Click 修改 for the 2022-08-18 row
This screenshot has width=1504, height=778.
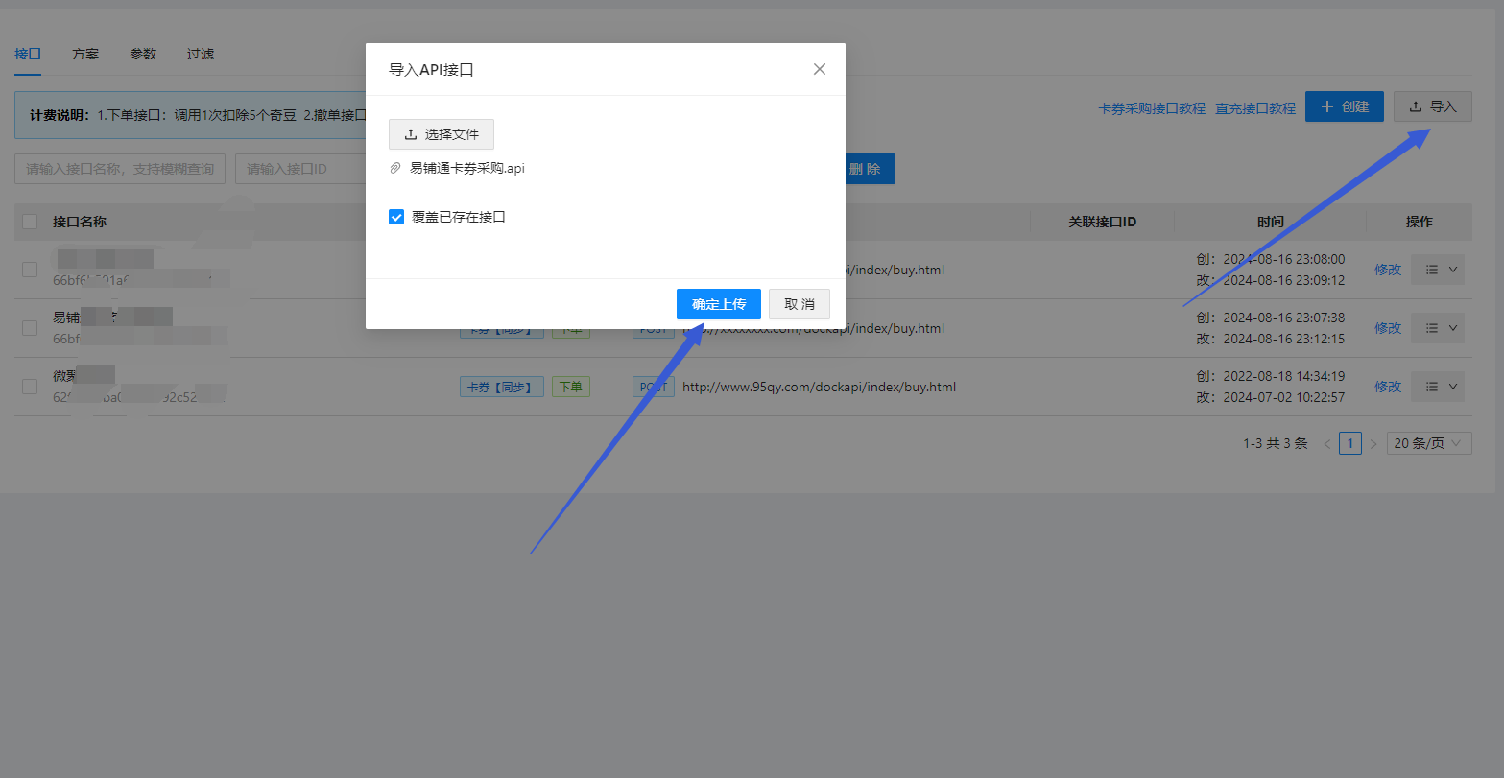(x=1388, y=387)
